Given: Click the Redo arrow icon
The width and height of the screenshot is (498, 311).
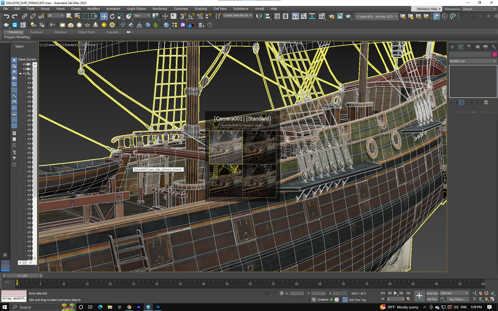Looking at the screenshot, I should (x=15, y=16).
